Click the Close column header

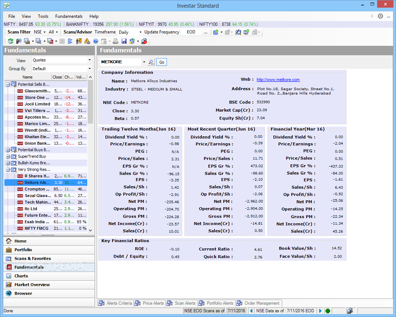pyautogui.click(x=57, y=77)
